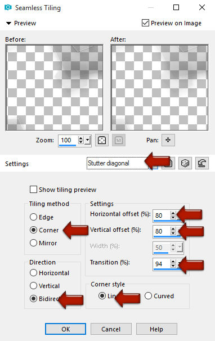
Task: Click the Cancel button
Action: [111, 329]
